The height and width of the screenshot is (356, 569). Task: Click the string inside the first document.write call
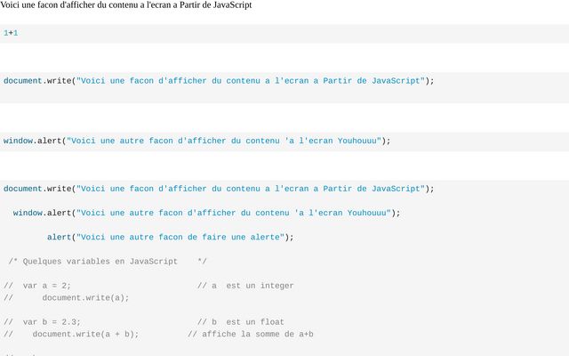point(251,81)
